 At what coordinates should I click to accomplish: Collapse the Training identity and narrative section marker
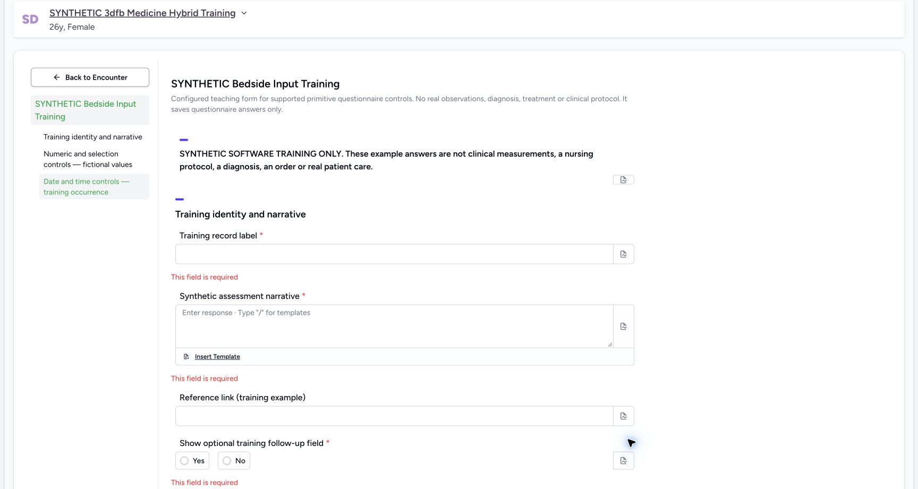180,199
